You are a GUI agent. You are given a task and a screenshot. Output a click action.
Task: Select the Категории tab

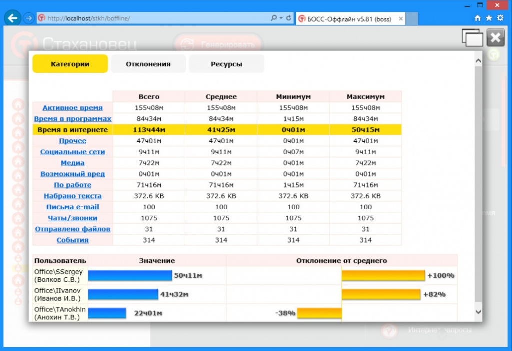coord(70,64)
